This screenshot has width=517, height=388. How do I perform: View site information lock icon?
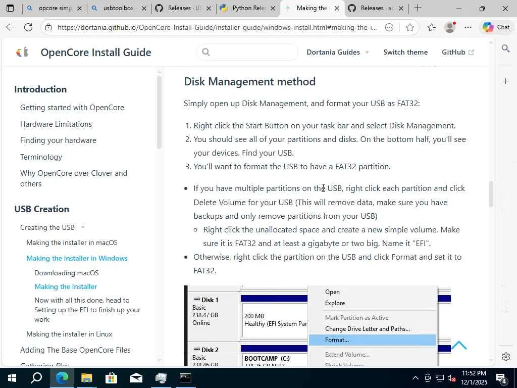point(48,27)
